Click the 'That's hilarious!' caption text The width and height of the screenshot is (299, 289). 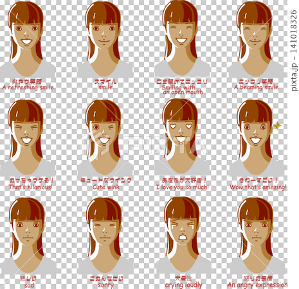pyautogui.click(x=30, y=187)
